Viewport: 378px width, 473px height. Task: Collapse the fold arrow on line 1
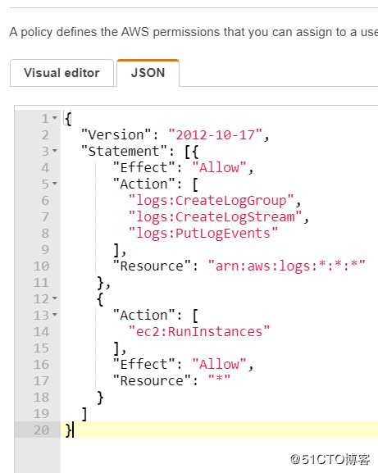55,118
